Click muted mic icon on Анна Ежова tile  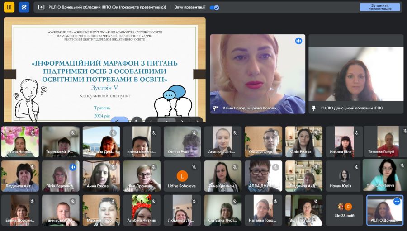tap(113, 167)
